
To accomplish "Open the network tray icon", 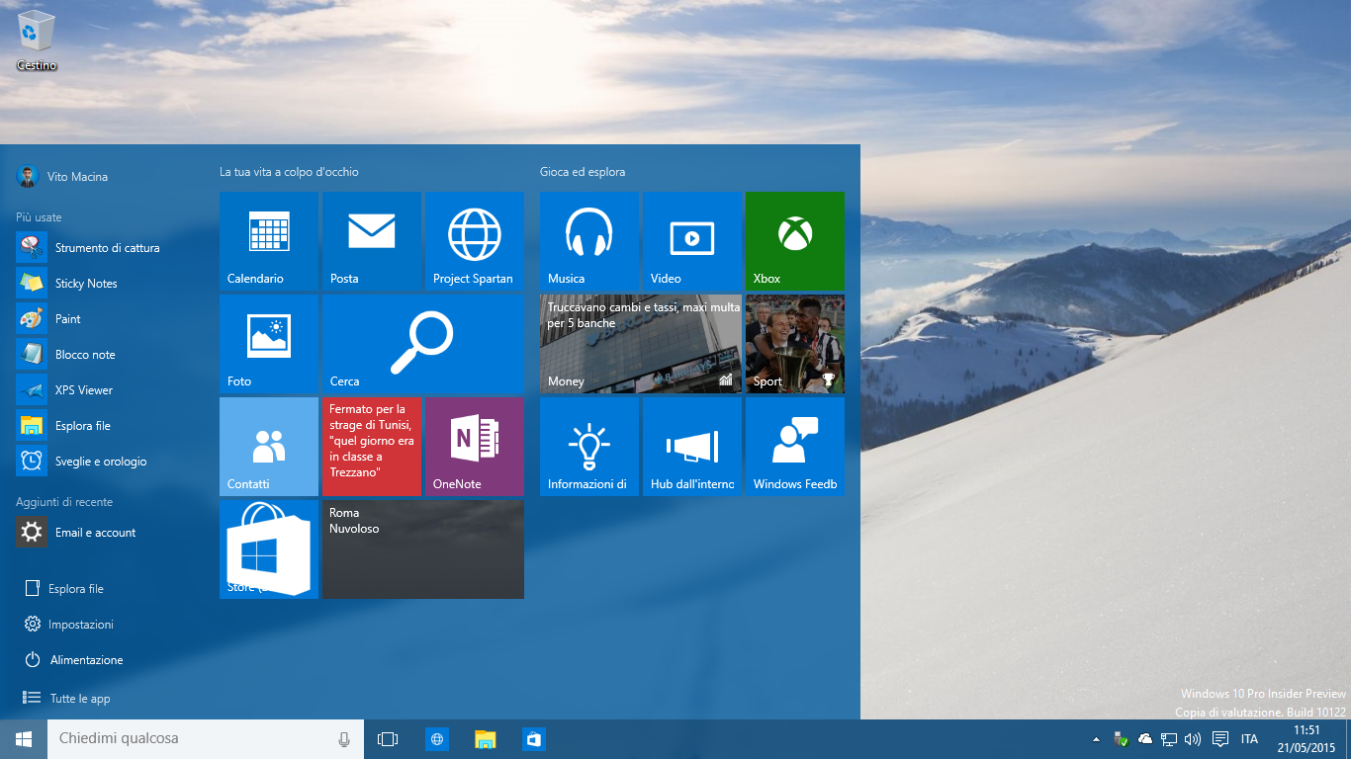I will coord(1169,739).
